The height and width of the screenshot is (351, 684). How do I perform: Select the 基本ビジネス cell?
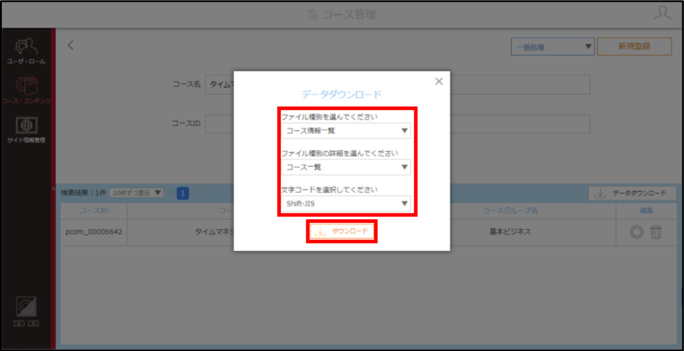click(510, 232)
